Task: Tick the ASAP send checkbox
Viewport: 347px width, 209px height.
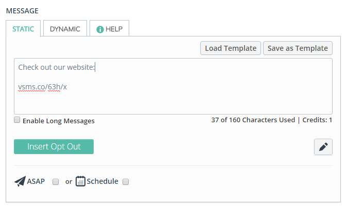Action: pos(56,182)
